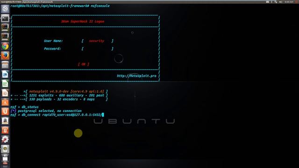Open the sound volume indicator
The image size is (299, 168).
281,2
